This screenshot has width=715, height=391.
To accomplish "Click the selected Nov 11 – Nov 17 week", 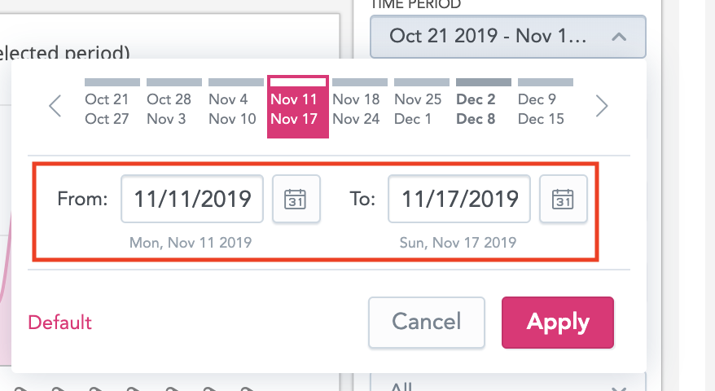I will click(298, 108).
